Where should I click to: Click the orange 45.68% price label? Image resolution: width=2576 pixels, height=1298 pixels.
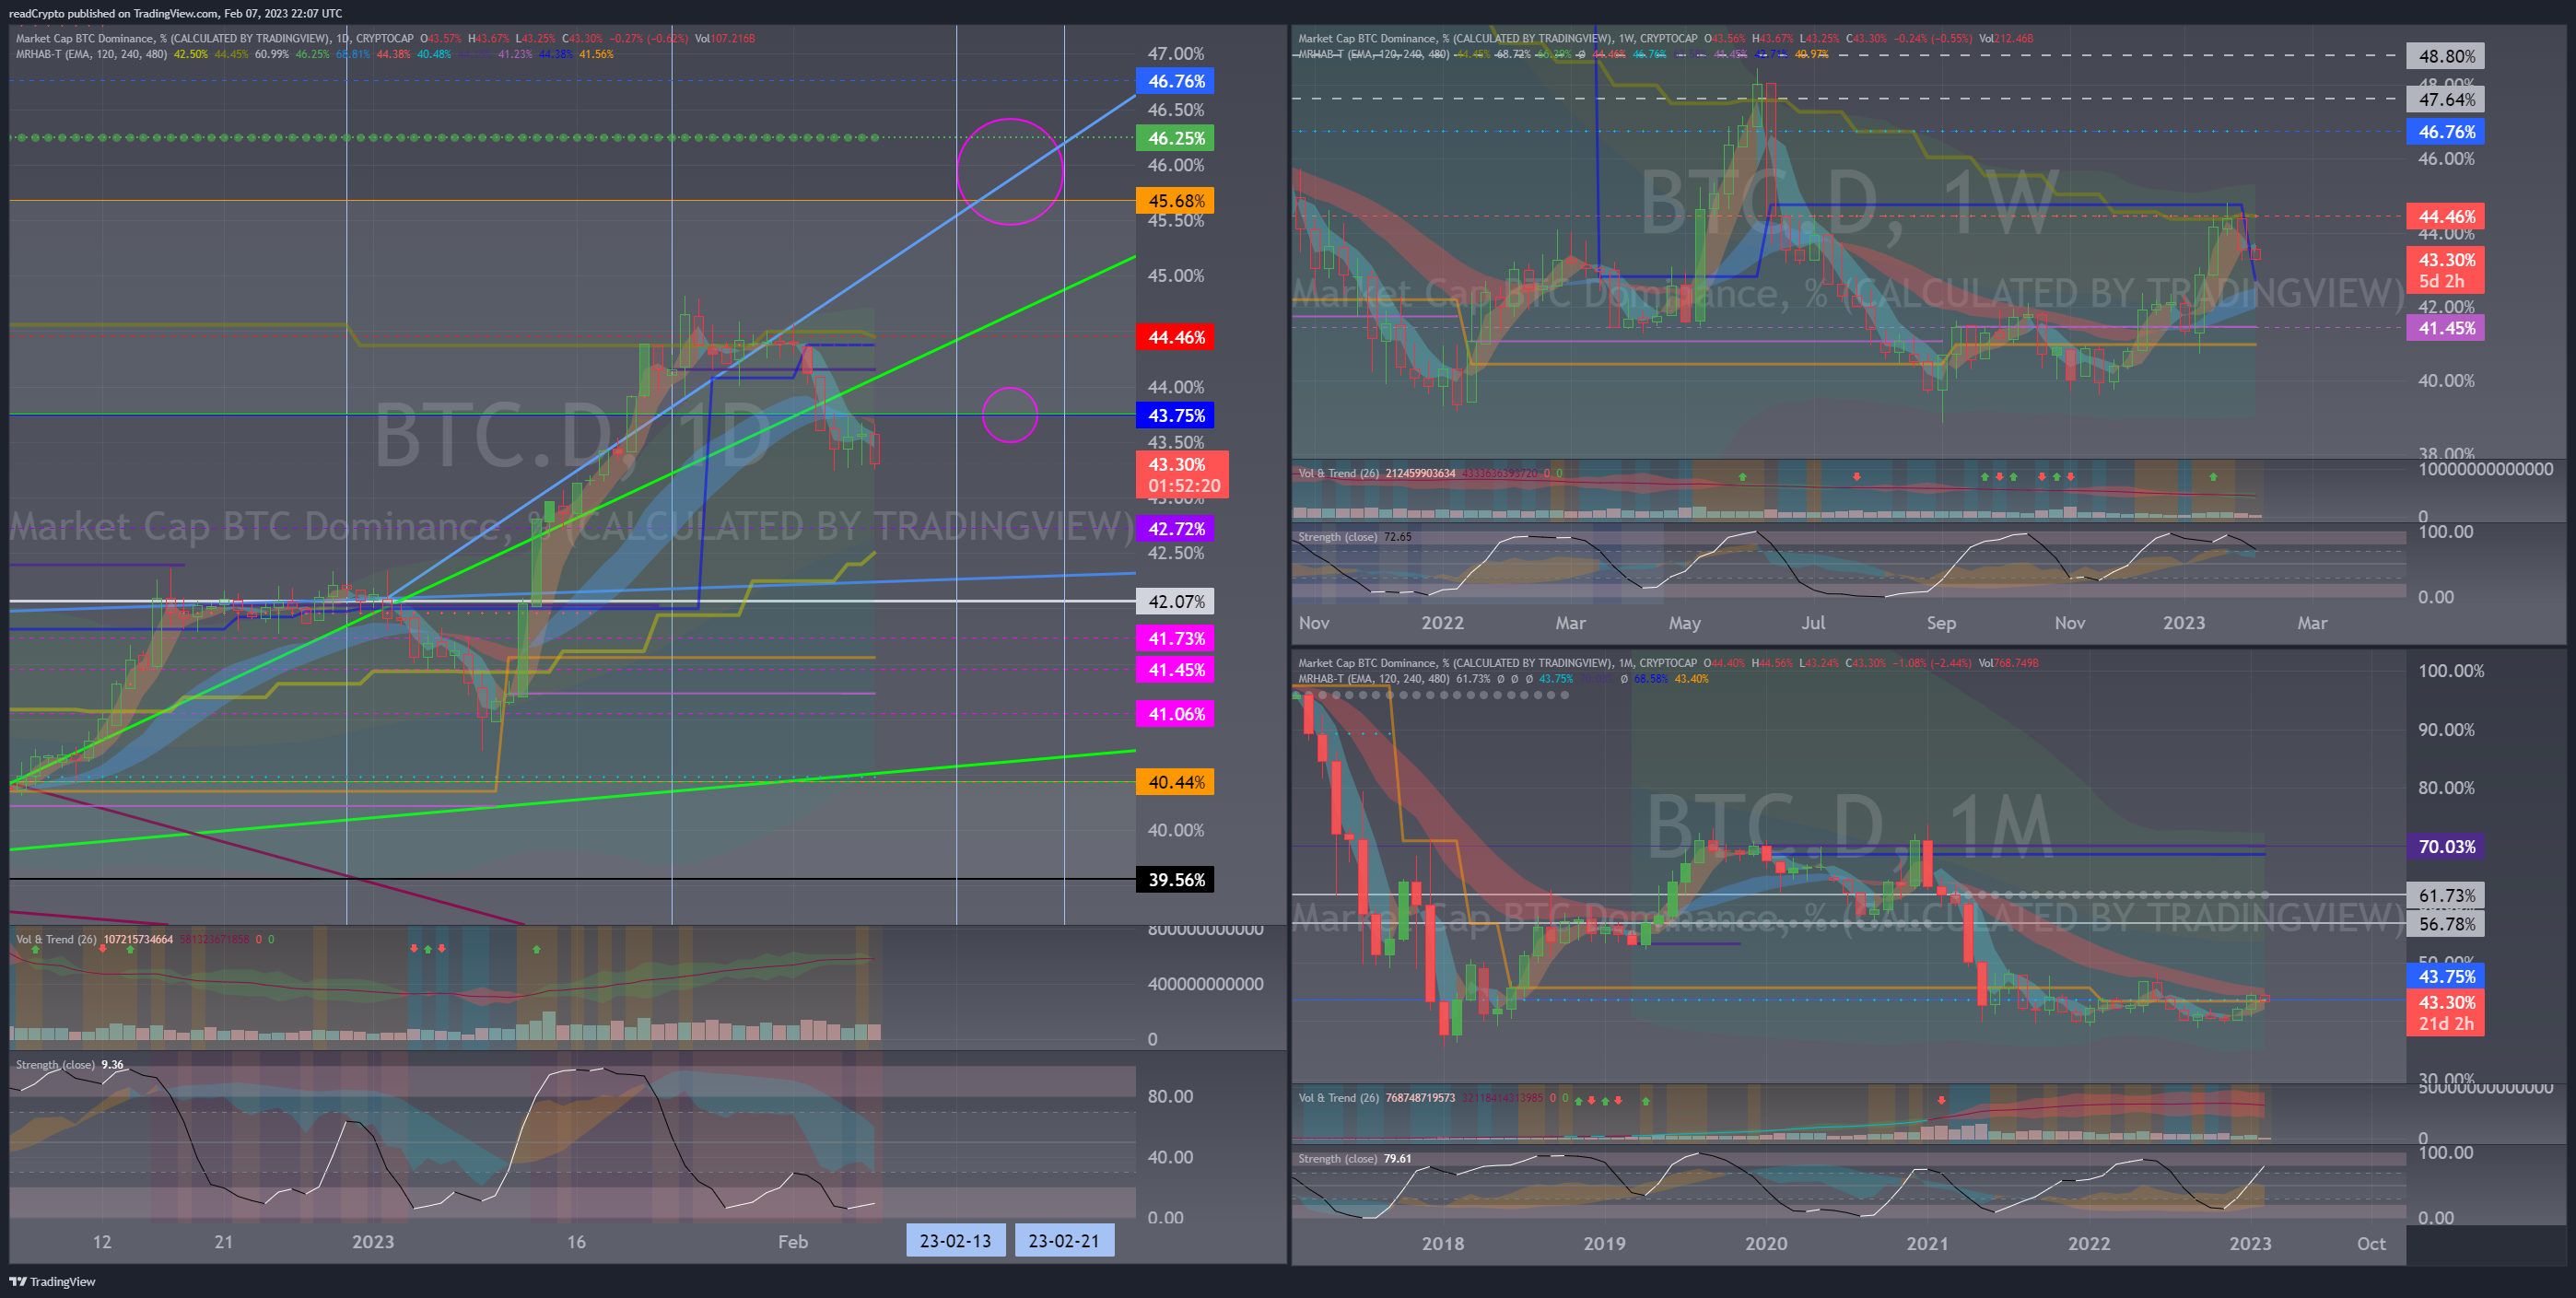point(1175,201)
